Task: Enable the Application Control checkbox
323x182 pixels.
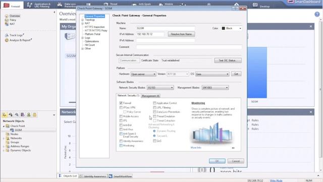Action: pos(154,103)
